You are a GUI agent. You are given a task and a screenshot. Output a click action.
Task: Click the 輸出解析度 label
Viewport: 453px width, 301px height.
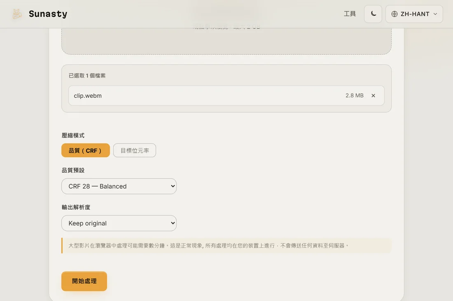click(76, 207)
